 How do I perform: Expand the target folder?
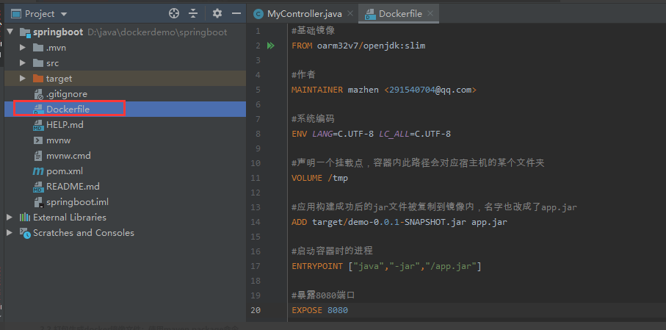23,79
